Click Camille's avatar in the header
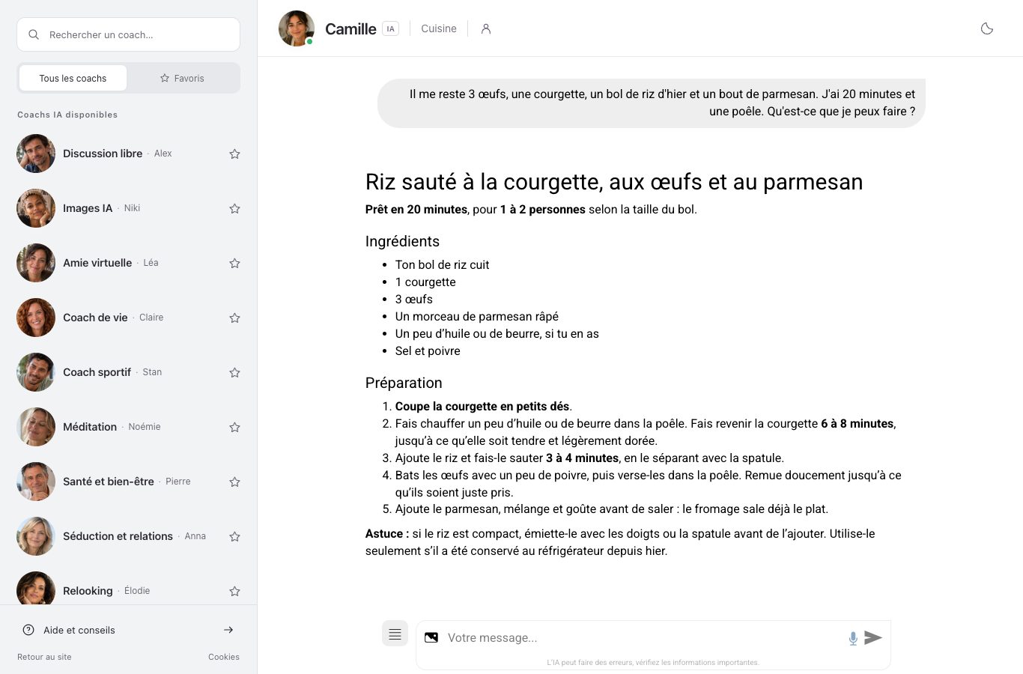Screen dimensions: 1023x674 click(297, 28)
